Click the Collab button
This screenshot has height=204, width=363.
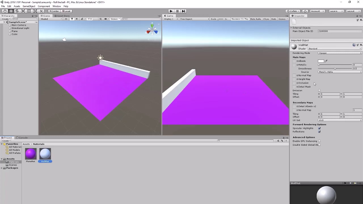point(293,11)
